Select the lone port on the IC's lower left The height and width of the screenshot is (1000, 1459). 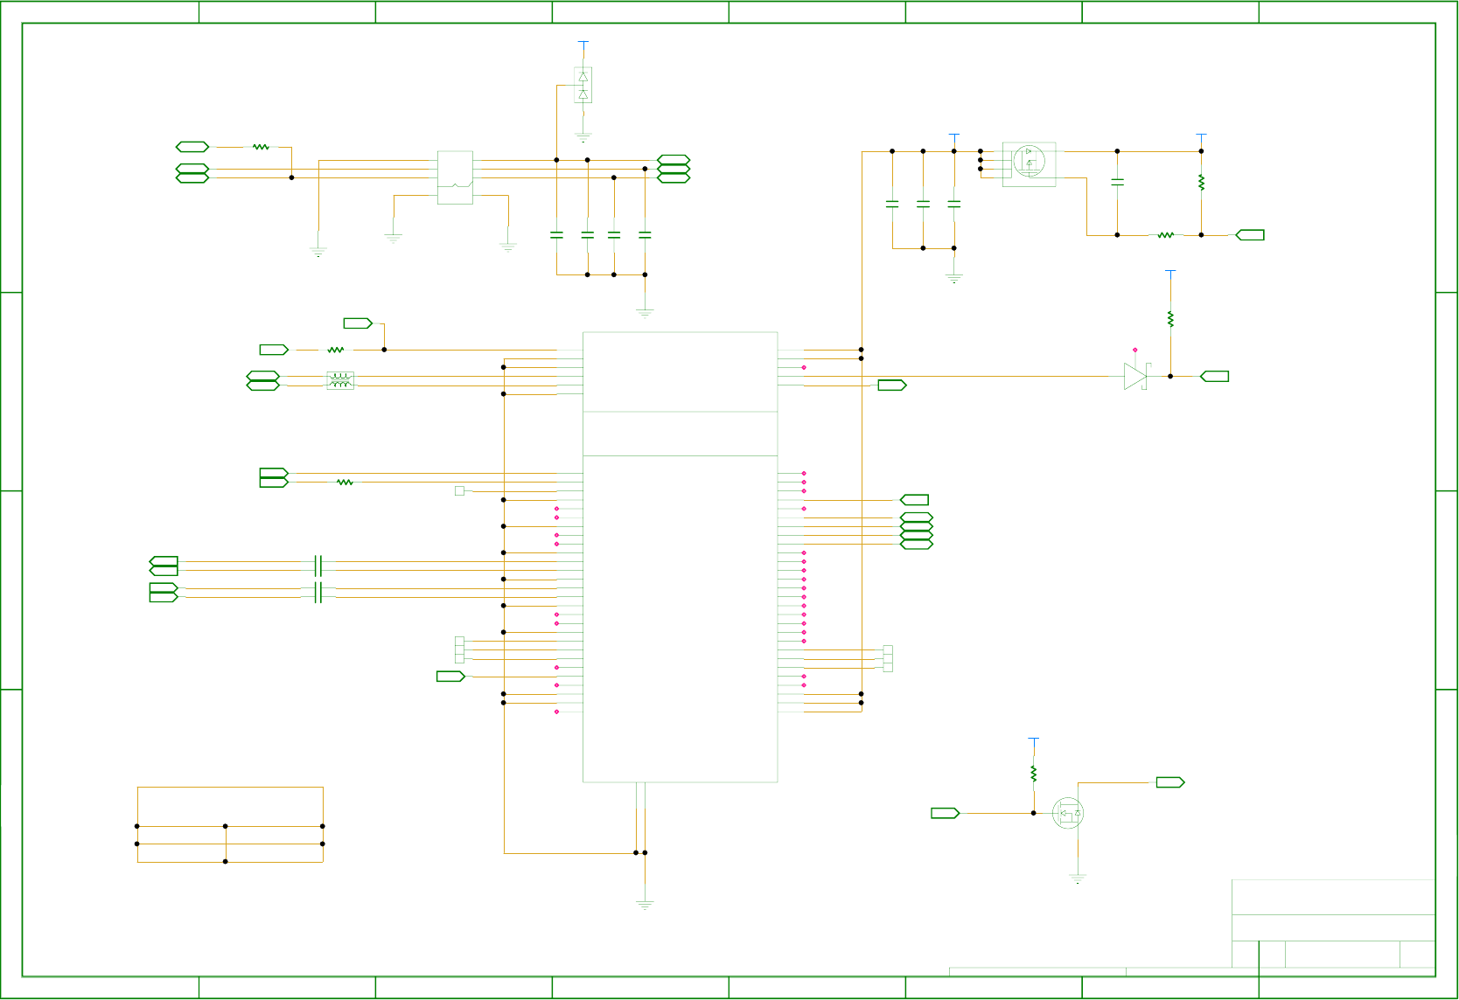coord(450,677)
